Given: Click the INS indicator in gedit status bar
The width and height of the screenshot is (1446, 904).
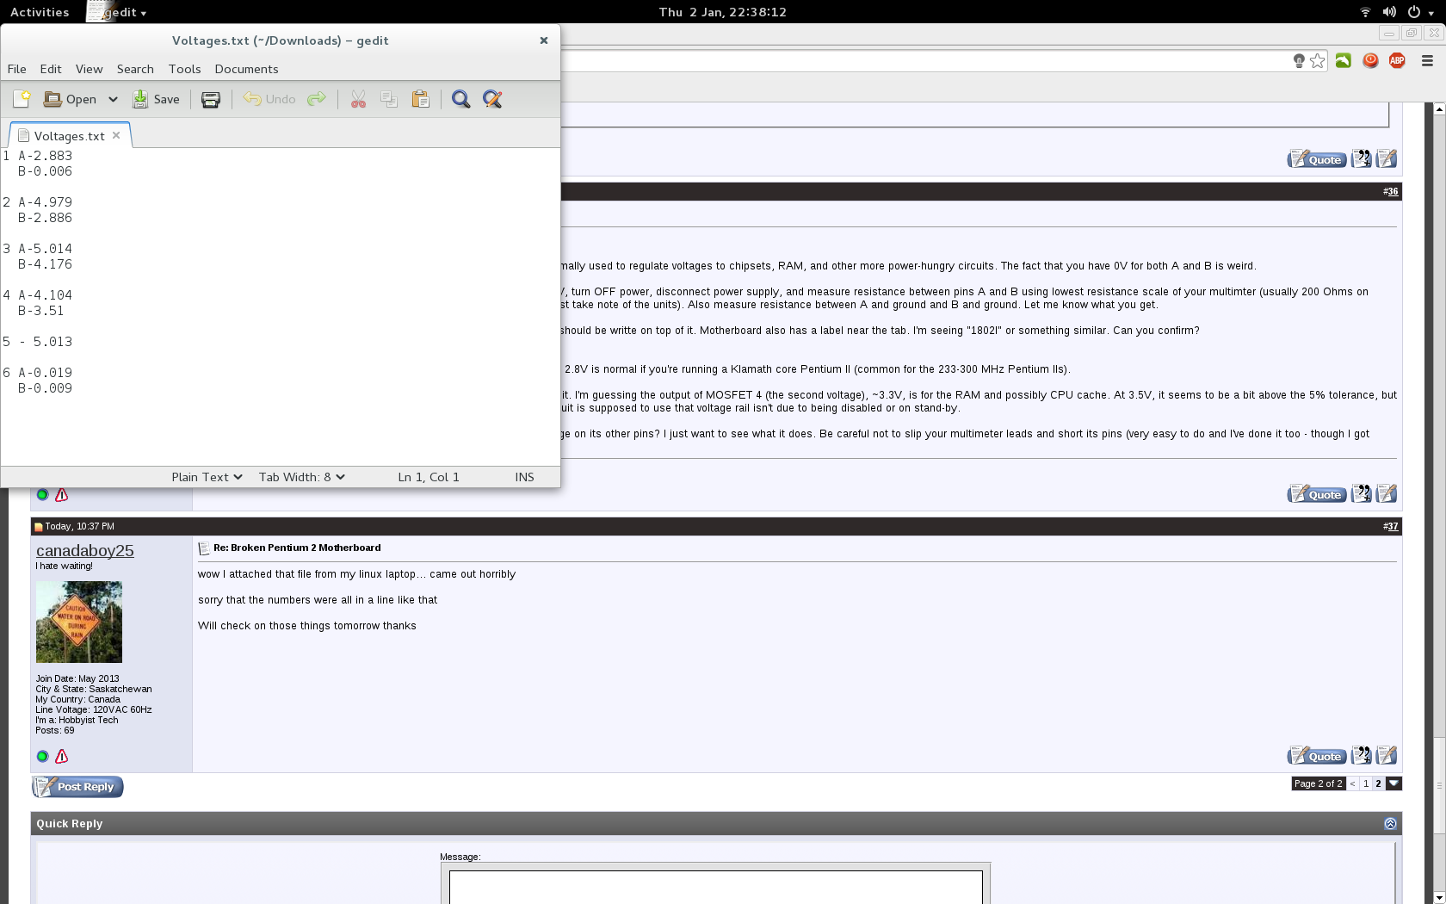Looking at the screenshot, I should pos(524,477).
